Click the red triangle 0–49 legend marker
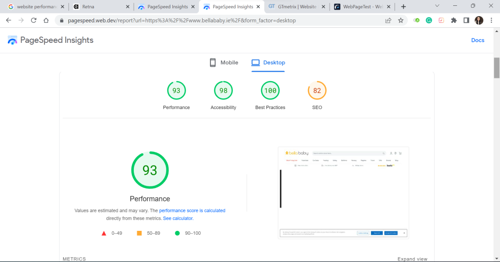The image size is (500, 262). coord(104,233)
